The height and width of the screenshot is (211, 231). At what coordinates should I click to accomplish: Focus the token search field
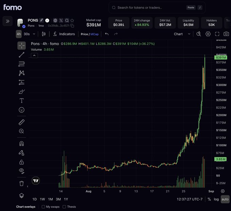pos(157,7)
